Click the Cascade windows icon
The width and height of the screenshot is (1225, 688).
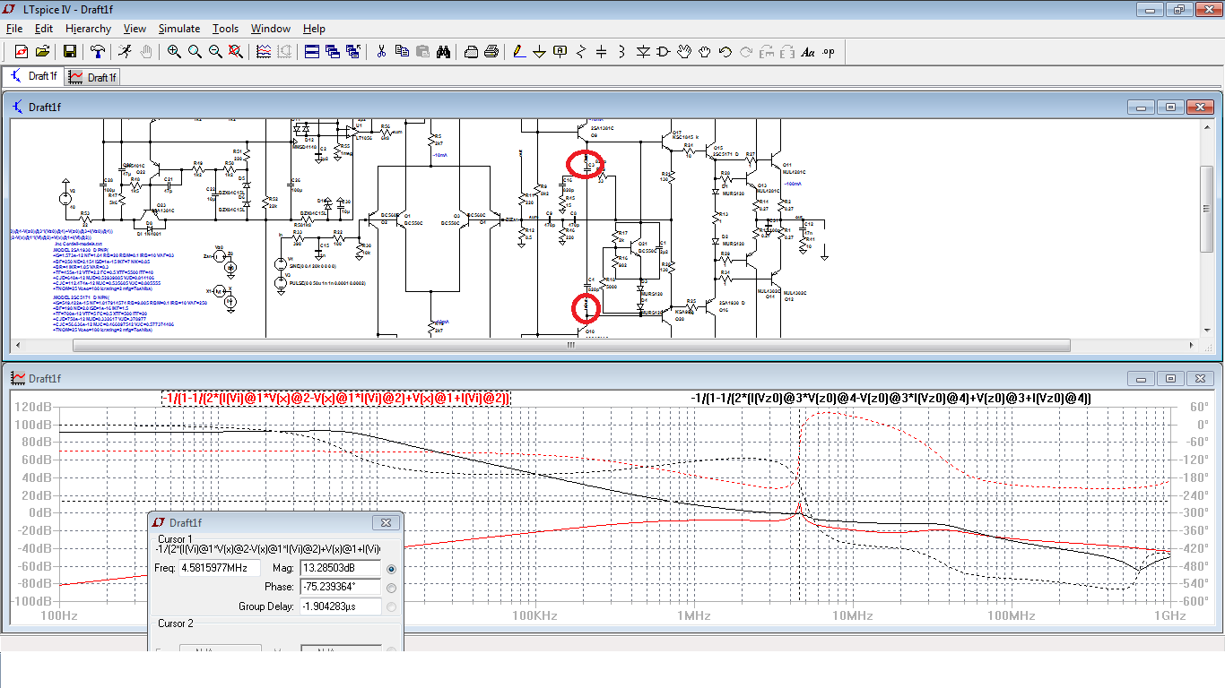click(x=333, y=52)
